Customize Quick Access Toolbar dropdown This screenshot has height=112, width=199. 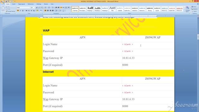[x=15, y=1]
